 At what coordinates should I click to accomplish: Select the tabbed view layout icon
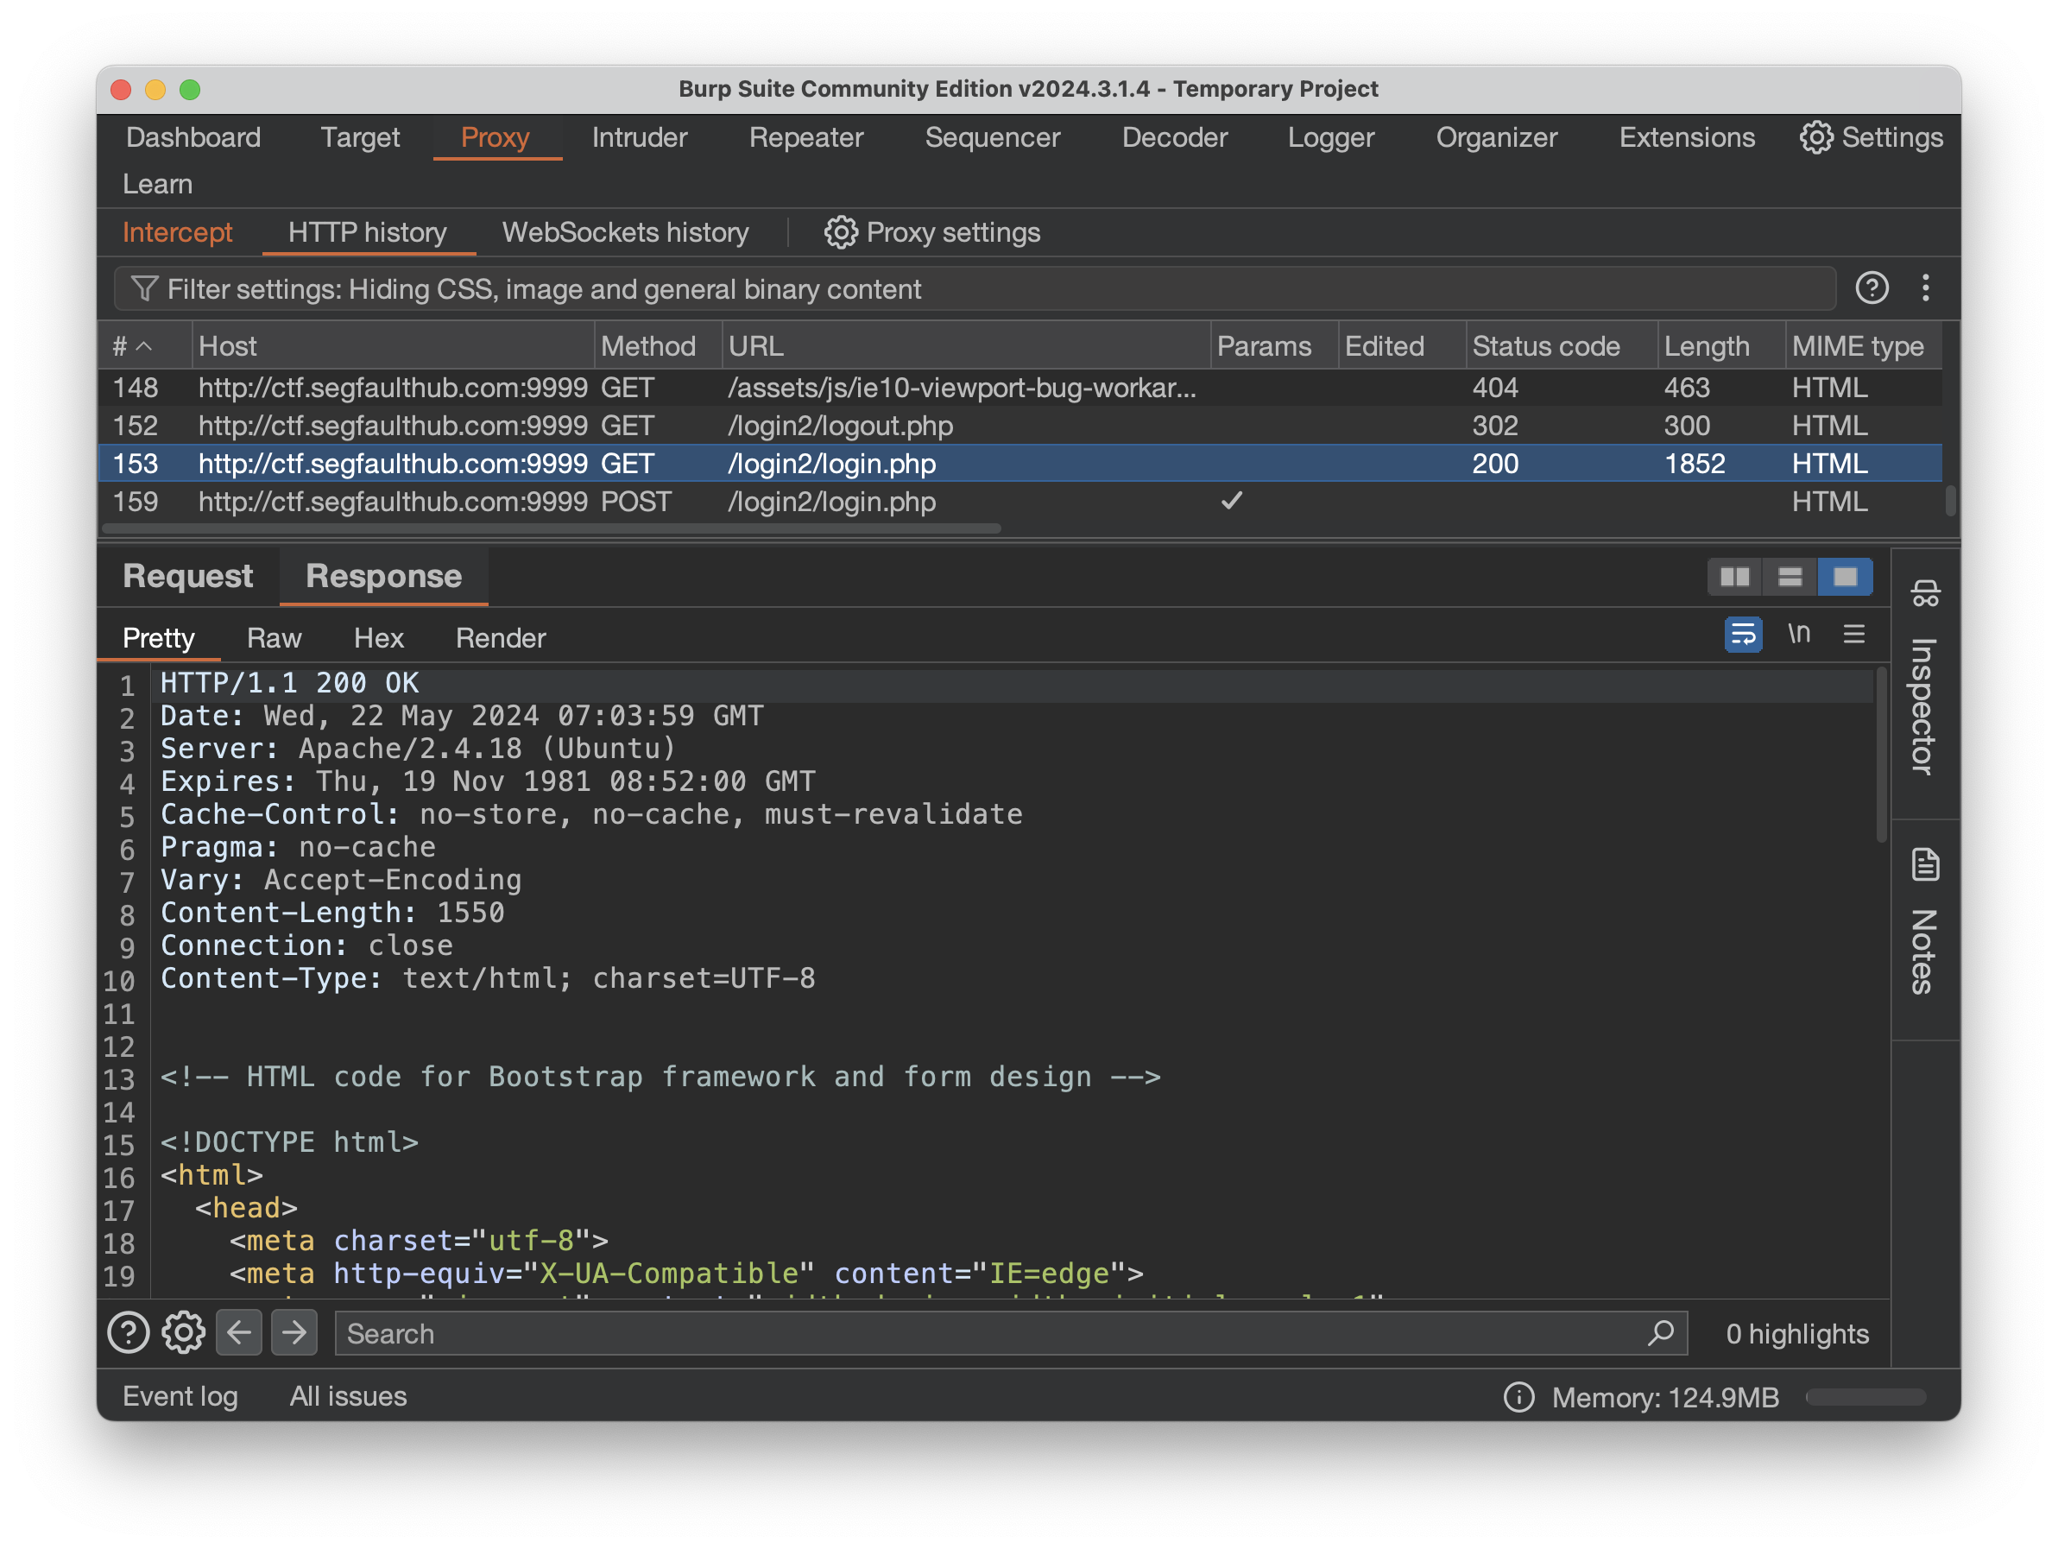coord(1844,577)
